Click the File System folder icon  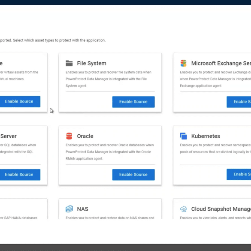69,63
